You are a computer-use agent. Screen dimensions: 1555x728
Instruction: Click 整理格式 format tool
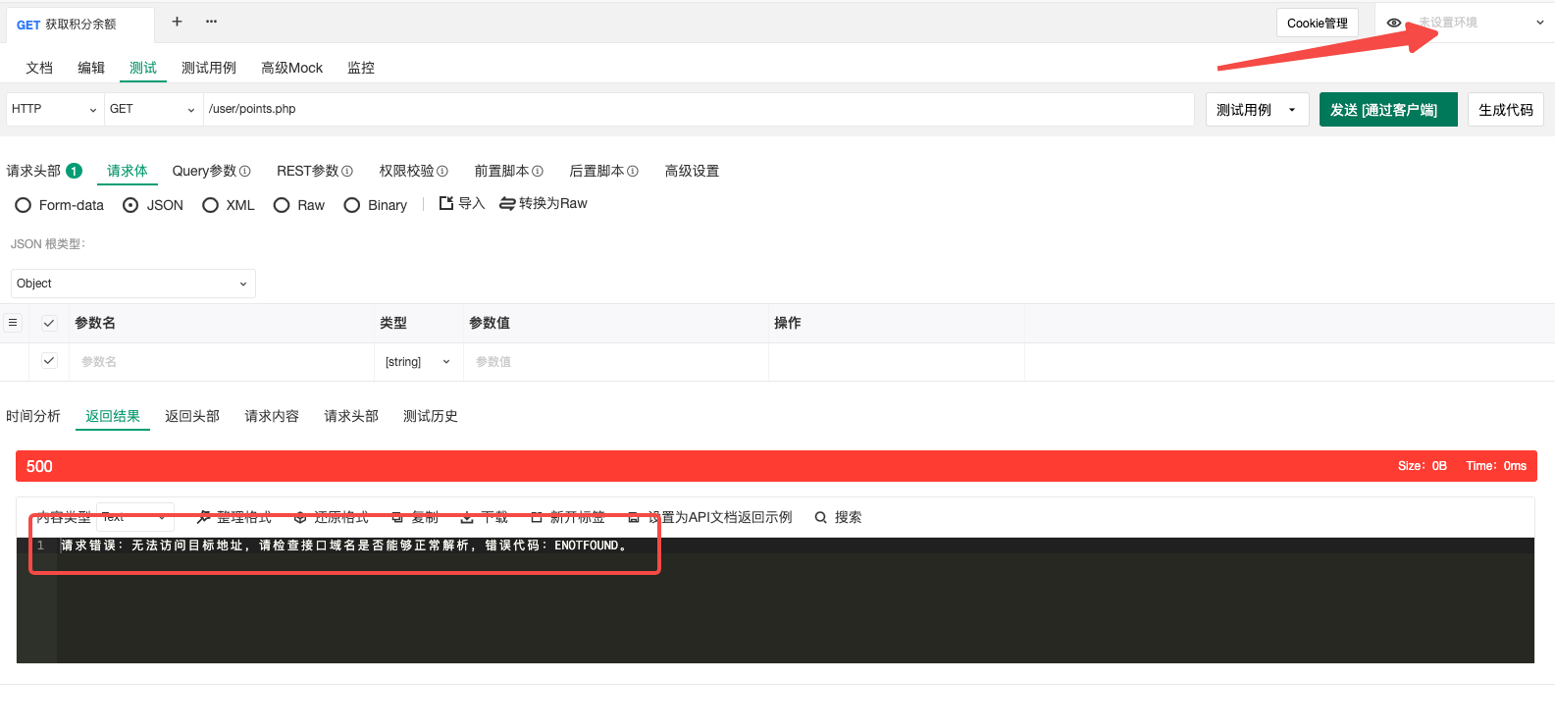234,517
